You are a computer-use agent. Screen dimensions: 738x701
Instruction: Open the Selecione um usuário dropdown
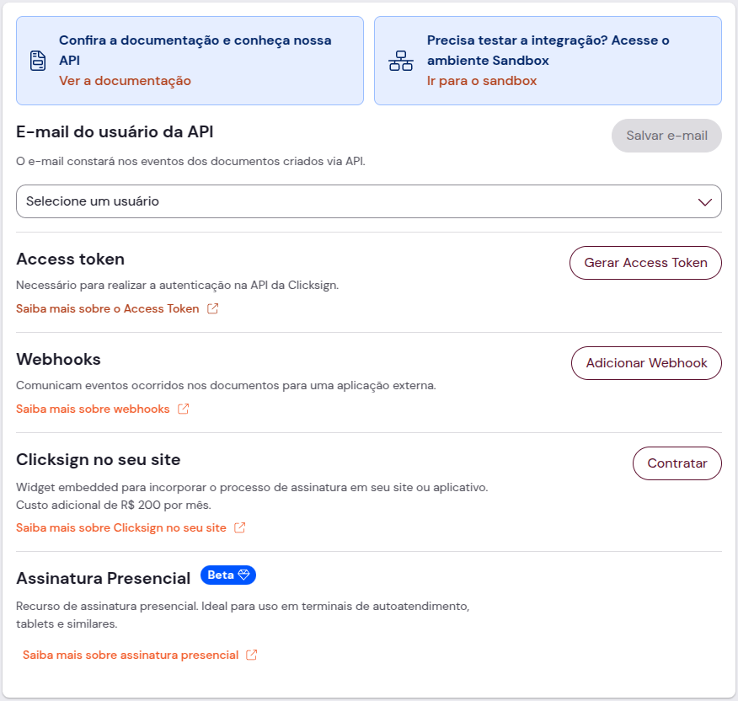368,201
